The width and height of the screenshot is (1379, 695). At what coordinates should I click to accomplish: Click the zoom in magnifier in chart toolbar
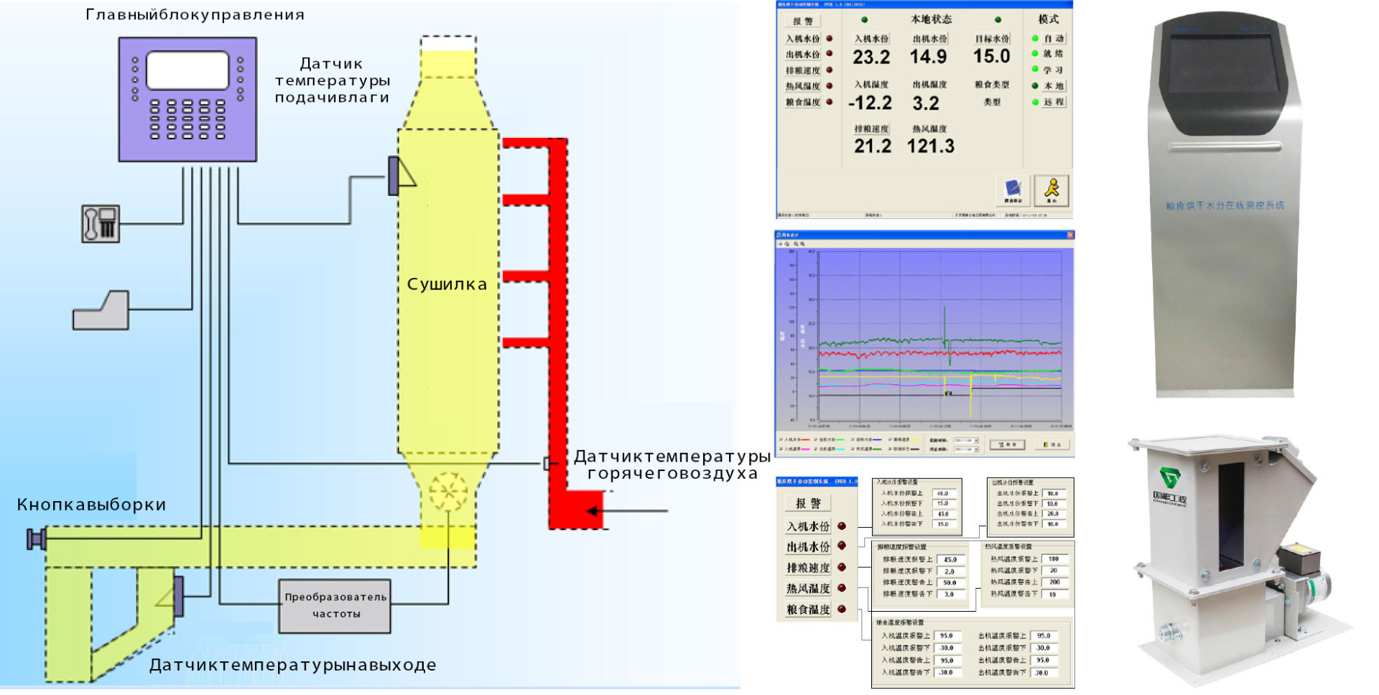pos(802,244)
